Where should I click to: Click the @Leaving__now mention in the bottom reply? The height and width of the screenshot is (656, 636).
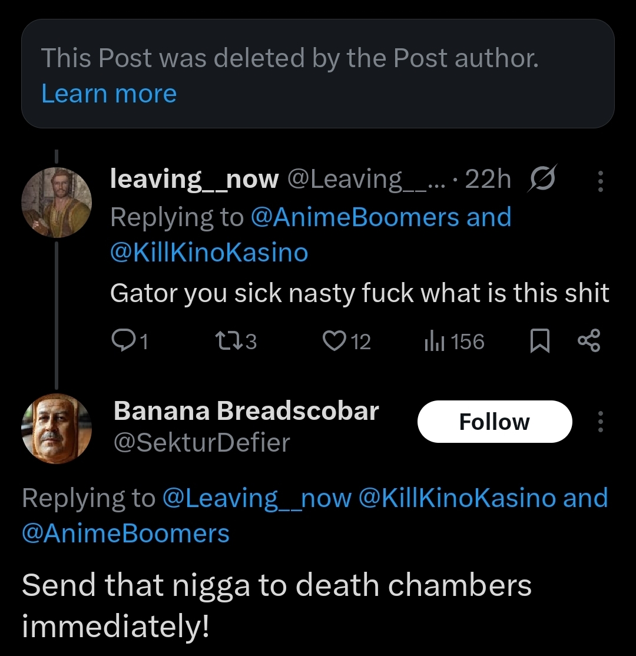click(256, 498)
